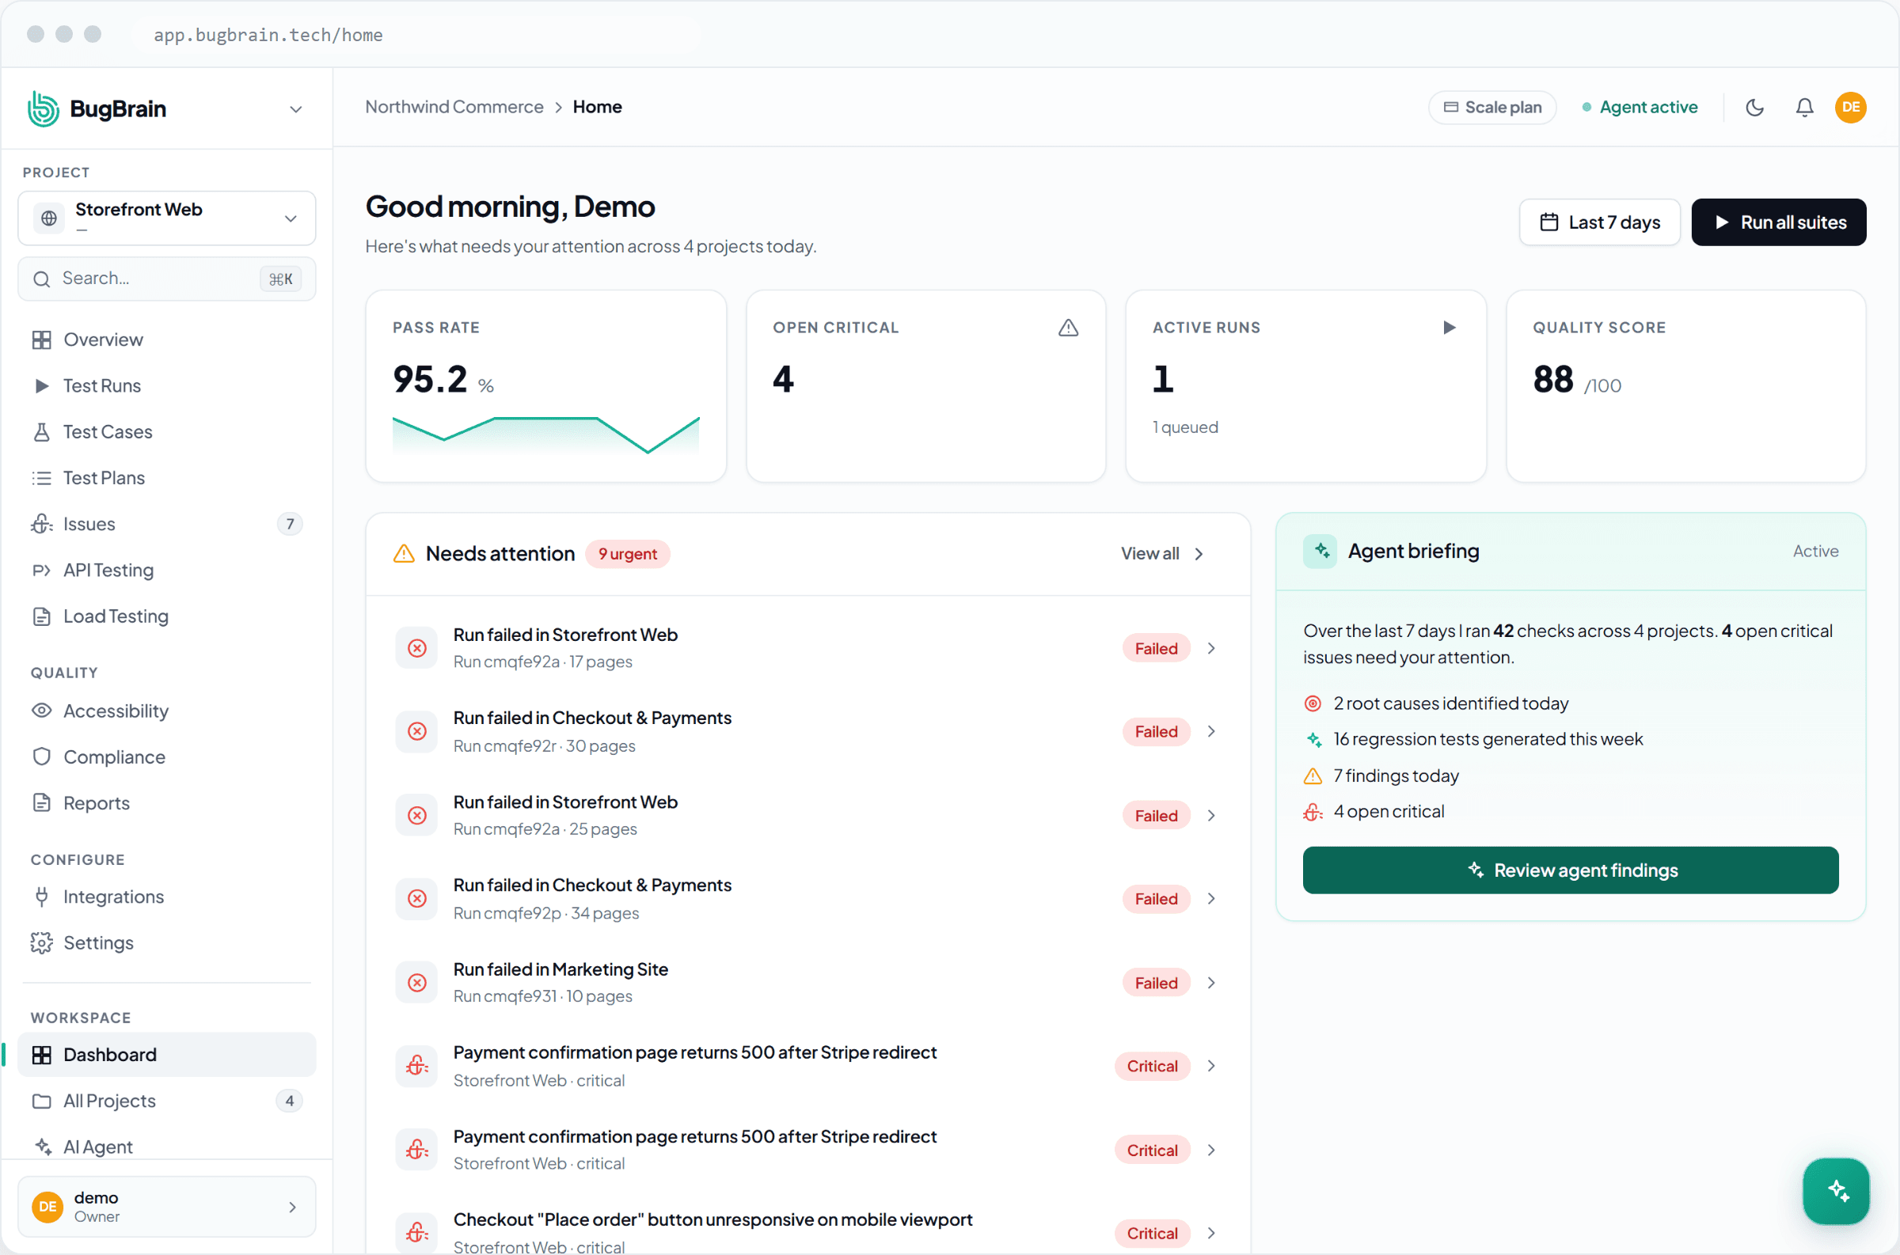This screenshot has height=1255, width=1900.
Task: Click the Reports file icon
Action: [x=42, y=803]
